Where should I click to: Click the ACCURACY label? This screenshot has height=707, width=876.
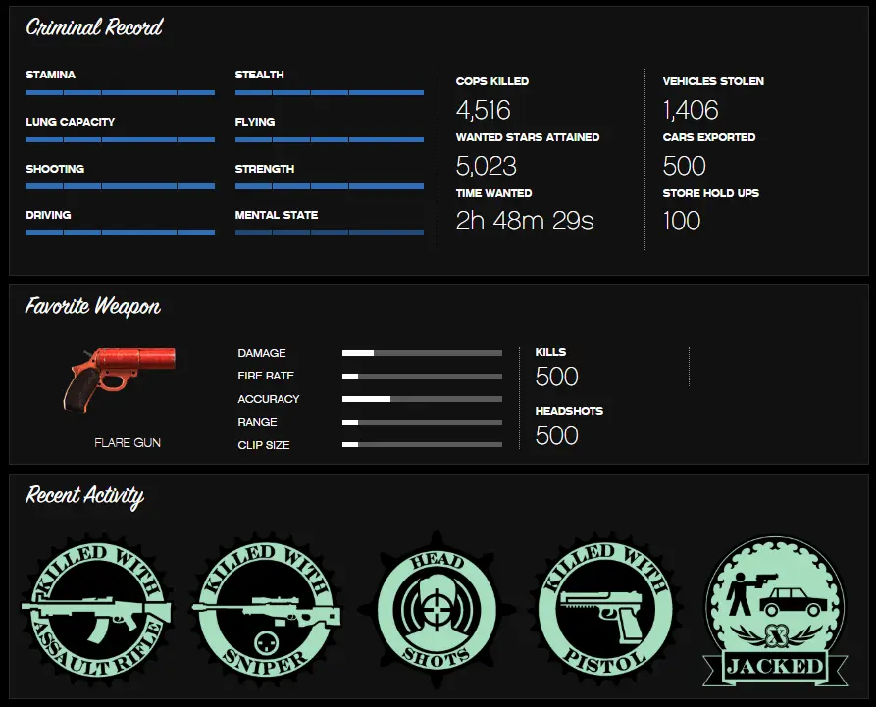pyautogui.click(x=269, y=399)
